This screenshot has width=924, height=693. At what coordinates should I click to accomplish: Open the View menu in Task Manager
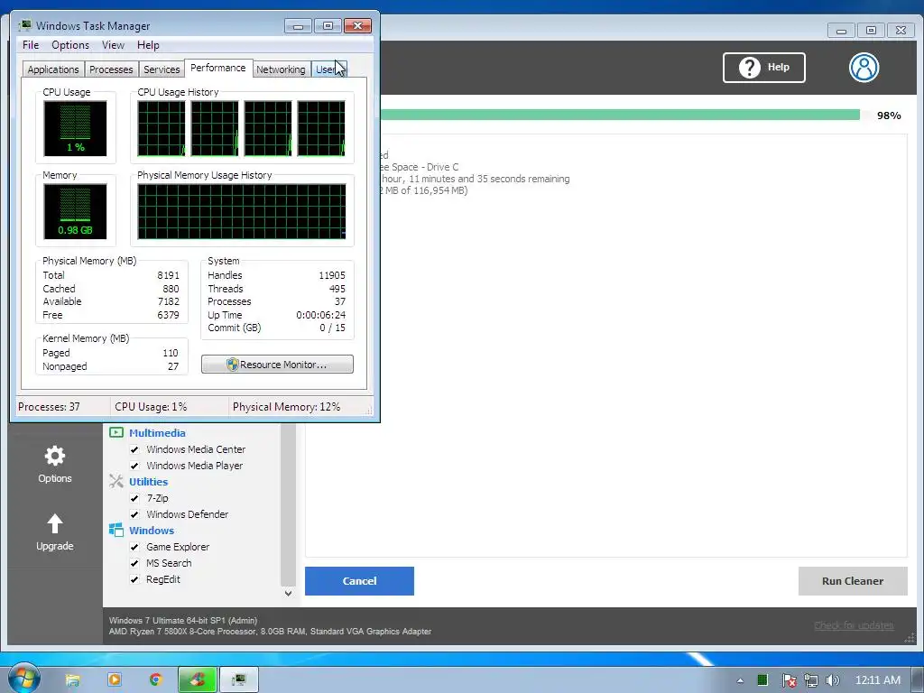point(113,45)
